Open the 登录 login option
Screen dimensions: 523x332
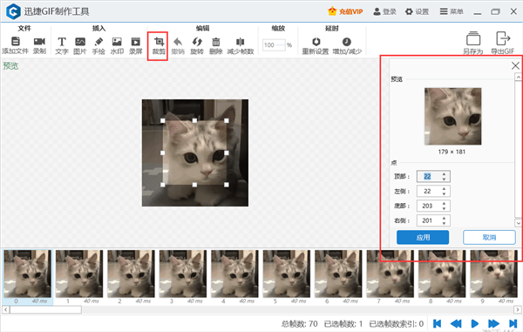click(384, 11)
